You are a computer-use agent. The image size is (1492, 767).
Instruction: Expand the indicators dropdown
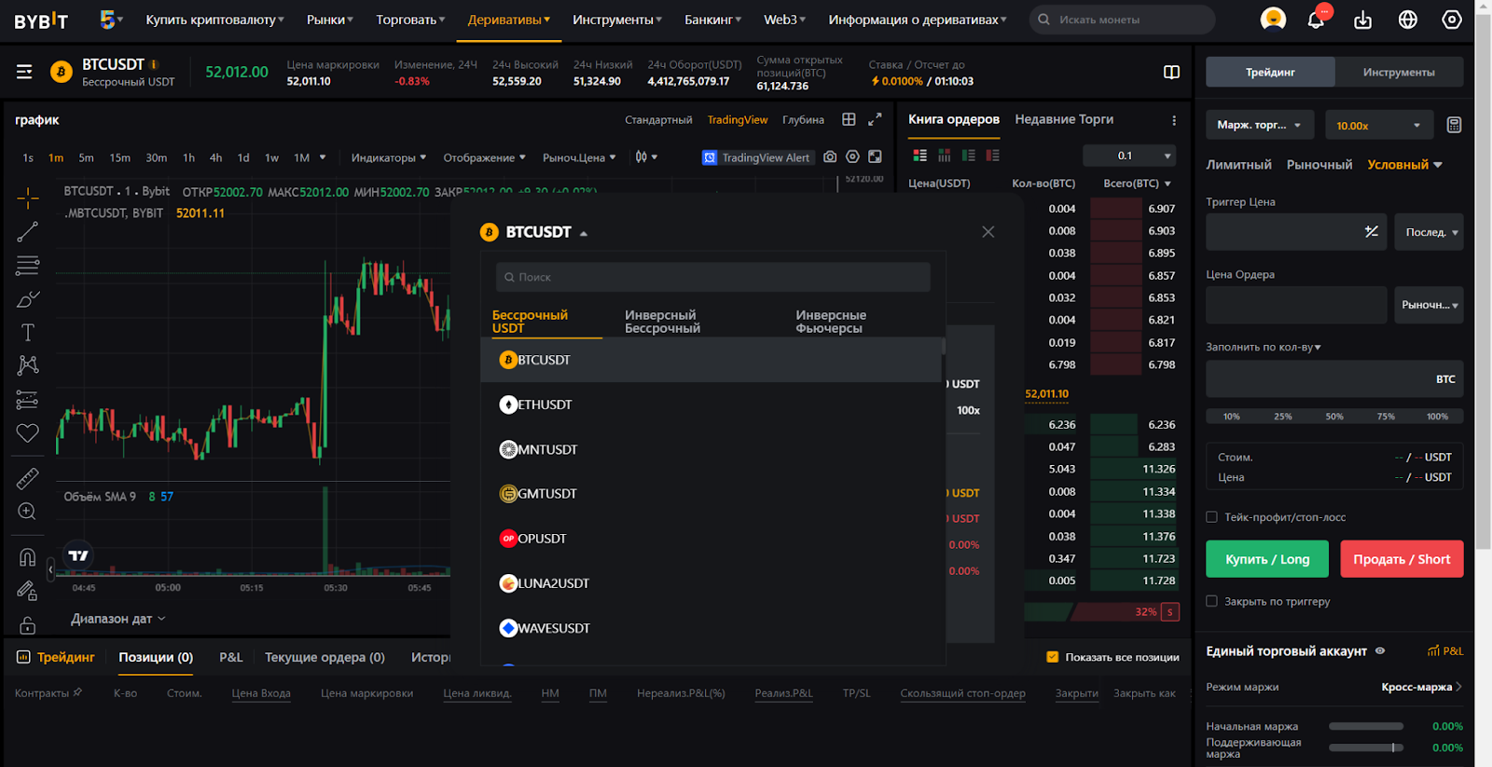pyautogui.click(x=388, y=158)
